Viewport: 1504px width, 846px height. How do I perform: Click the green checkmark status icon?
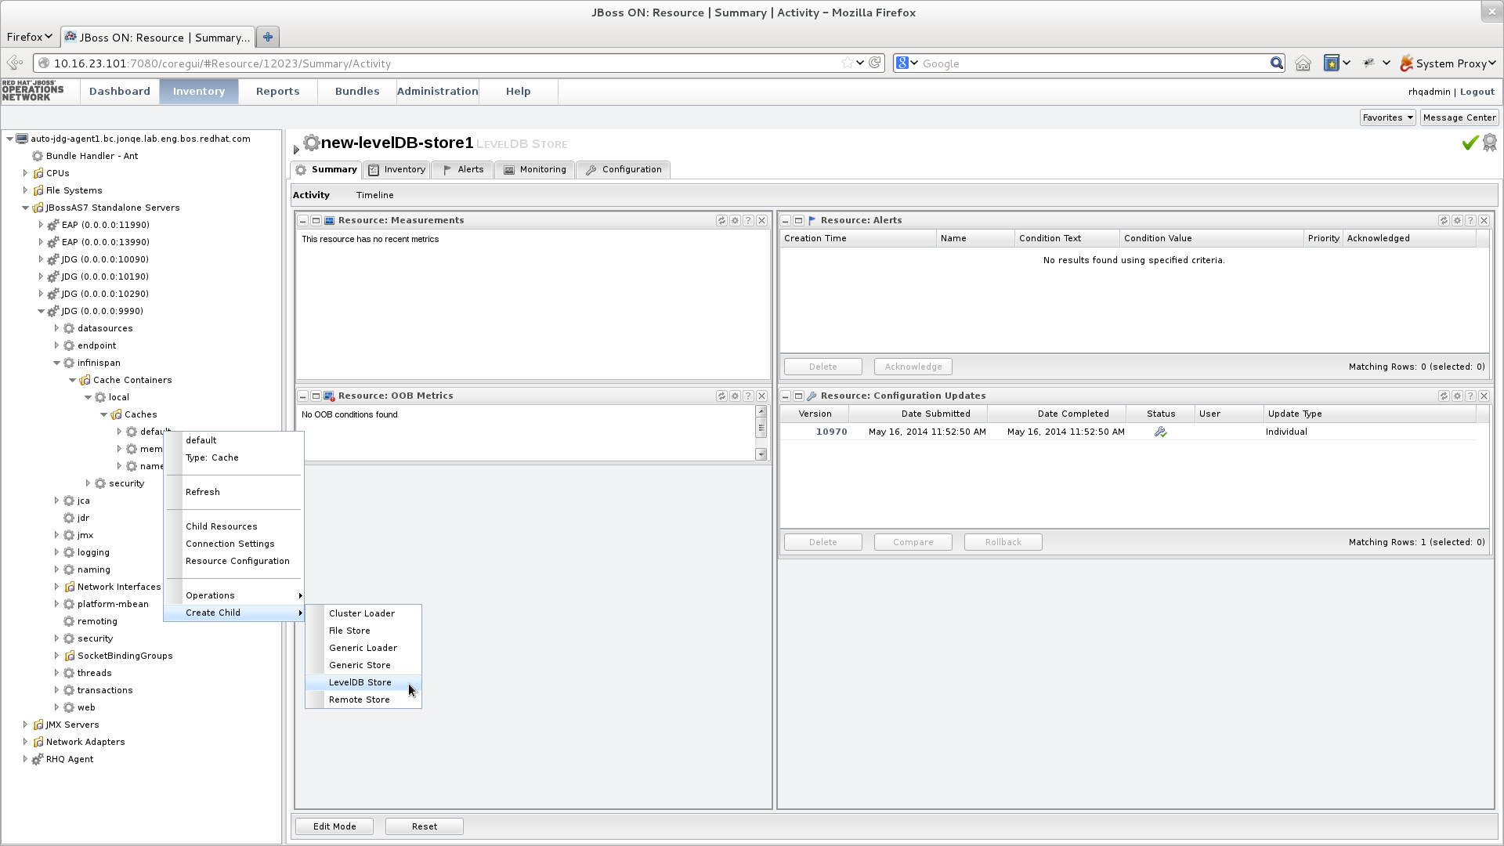(1469, 143)
